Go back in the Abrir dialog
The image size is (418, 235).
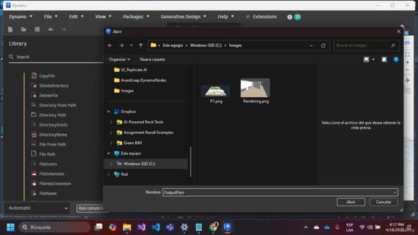click(110, 46)
